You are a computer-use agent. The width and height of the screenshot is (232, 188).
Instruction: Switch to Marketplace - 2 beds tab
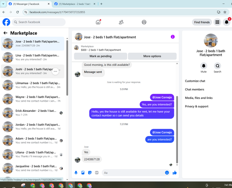coord(75,4)
